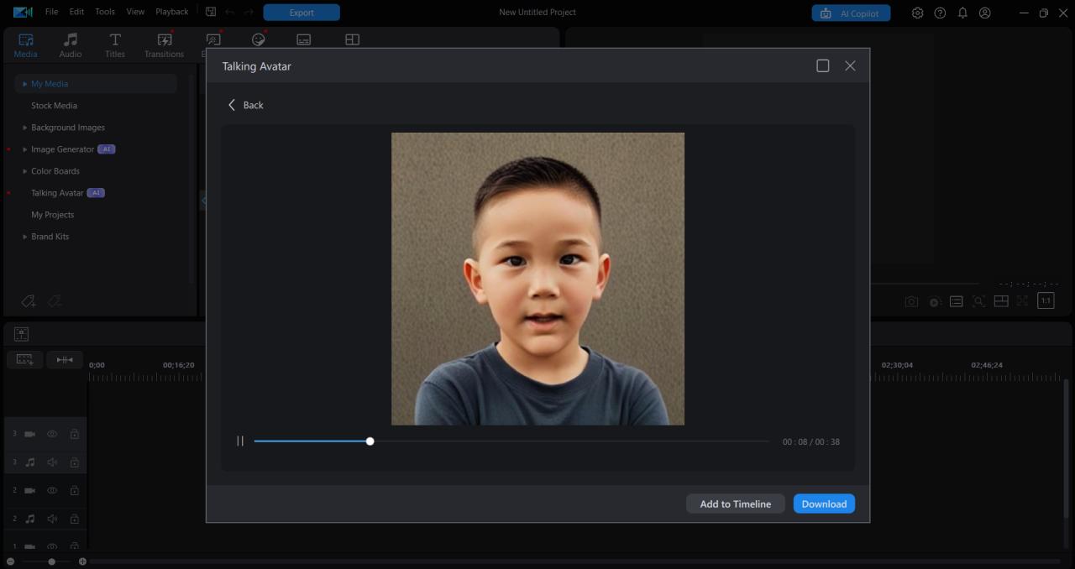Click the blue Download button
This screenshot has height=569, width=1075.
(x=824, y=504)
